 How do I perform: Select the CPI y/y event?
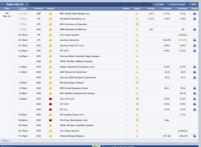64,110
